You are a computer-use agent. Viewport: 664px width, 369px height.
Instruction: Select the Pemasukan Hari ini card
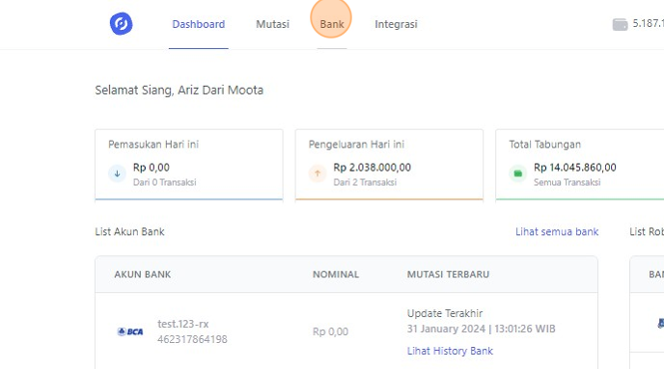point(189,165)
